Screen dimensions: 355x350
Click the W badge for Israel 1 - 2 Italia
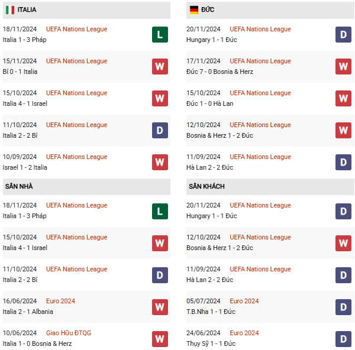coord(160,162)
